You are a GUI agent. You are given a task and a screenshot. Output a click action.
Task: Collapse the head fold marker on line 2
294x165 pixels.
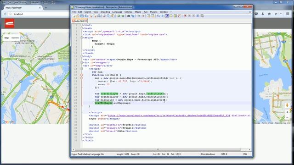pyautogui.click(x=82, y=28)
